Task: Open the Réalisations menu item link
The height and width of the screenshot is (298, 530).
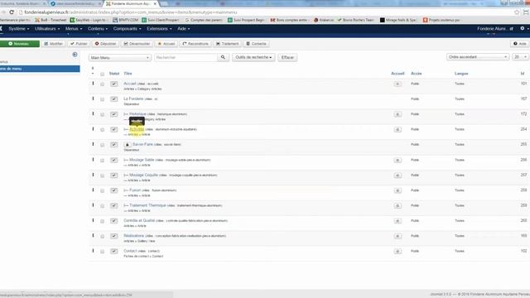Action: (134, 236)
